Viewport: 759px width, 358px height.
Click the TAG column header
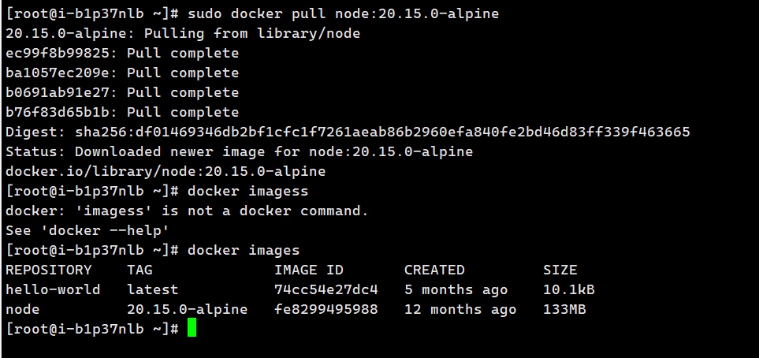click(x=140, y=270)
